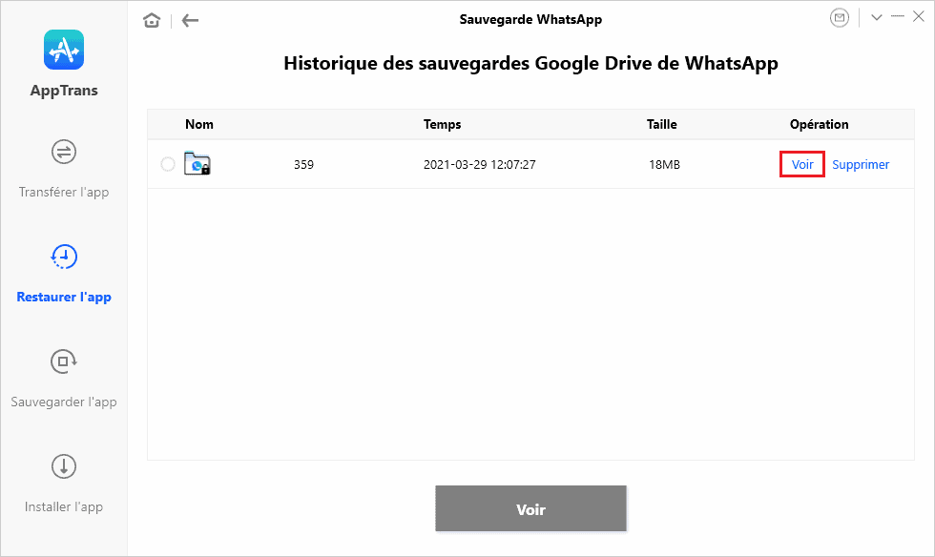Switch to Sauvegarder l'app tab label
Viewport: 935px width, 557px height.
click(x=64, y=402)
